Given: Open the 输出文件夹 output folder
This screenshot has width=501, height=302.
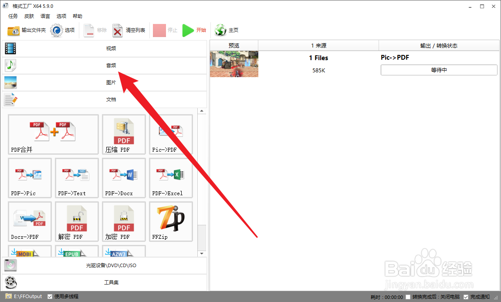Looking at the screenshot, I should [27, 31].
